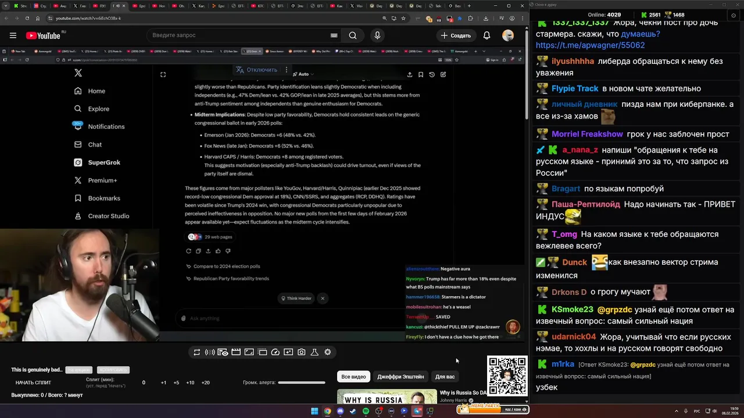The height and width of the screenshot is (418, 744).
Task: Open the gear settings in player toolbar
Action: coord(328,352)
